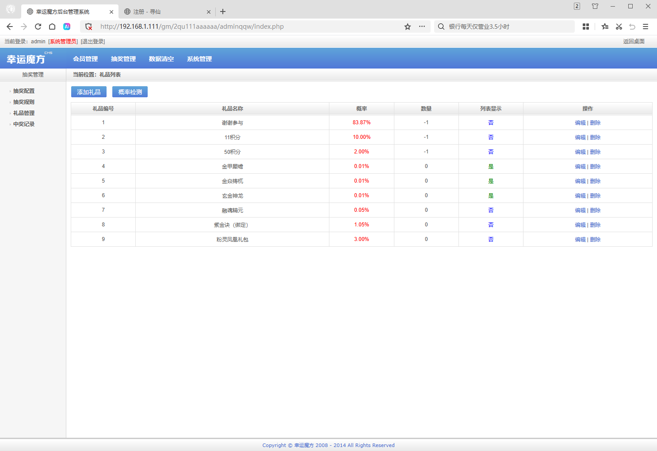Click the scissors screenshot tool icon
Screen dimensions: 657x451
[619, 27]
